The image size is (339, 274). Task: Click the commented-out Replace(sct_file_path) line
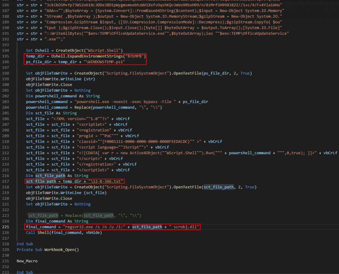point(84,215)
